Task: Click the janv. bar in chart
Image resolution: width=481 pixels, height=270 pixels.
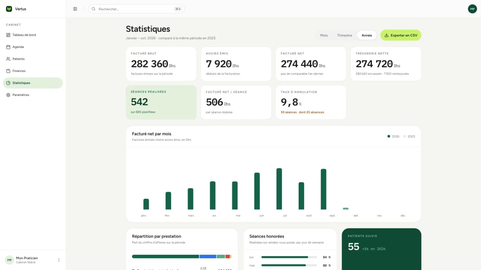Action: (x=146, y=204)
